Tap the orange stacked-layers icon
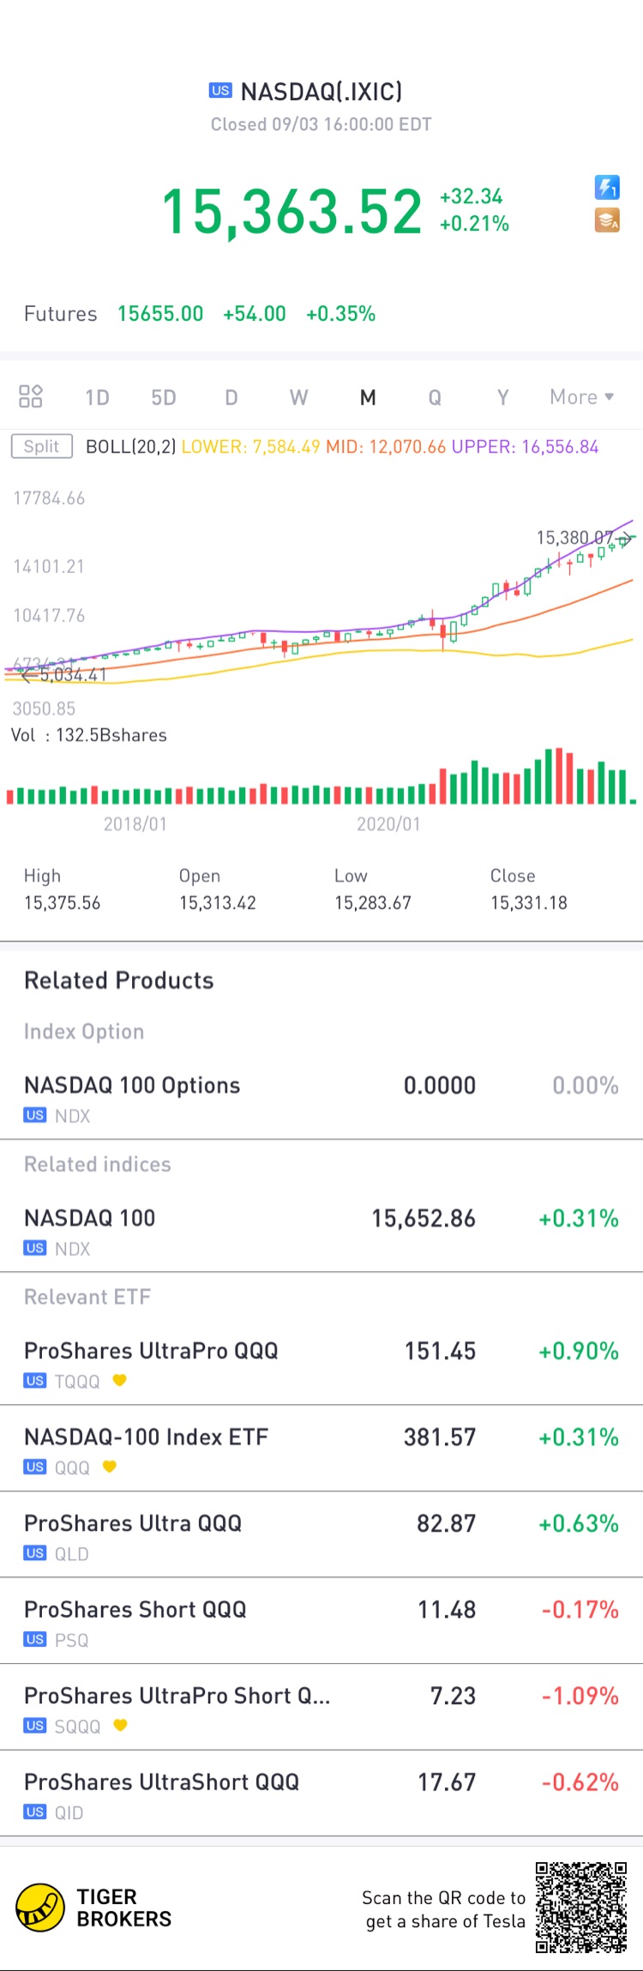The height and width of the screenshot is (1971, 643). [x=607, y=220]
